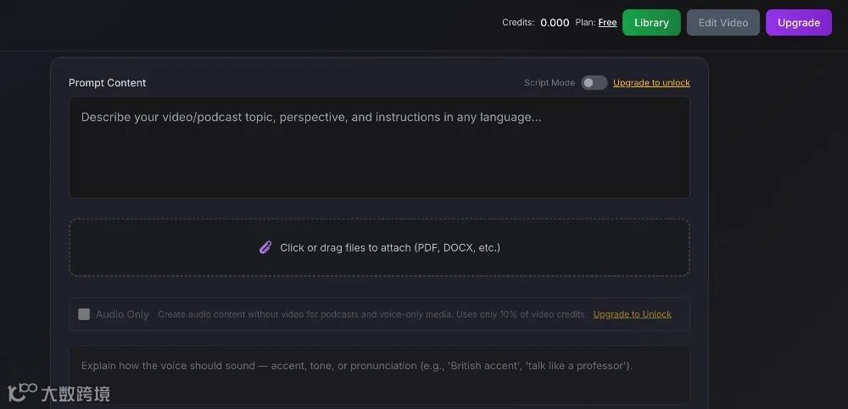Click the 大数跨境 watermark text
848x409 pixels.
[78, 394]
